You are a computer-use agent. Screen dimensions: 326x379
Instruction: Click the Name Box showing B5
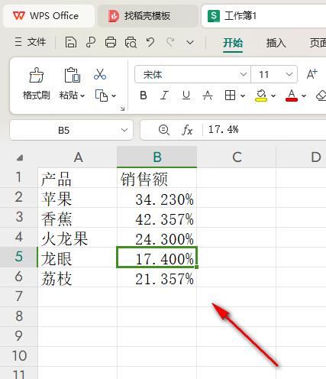(63, 130)
